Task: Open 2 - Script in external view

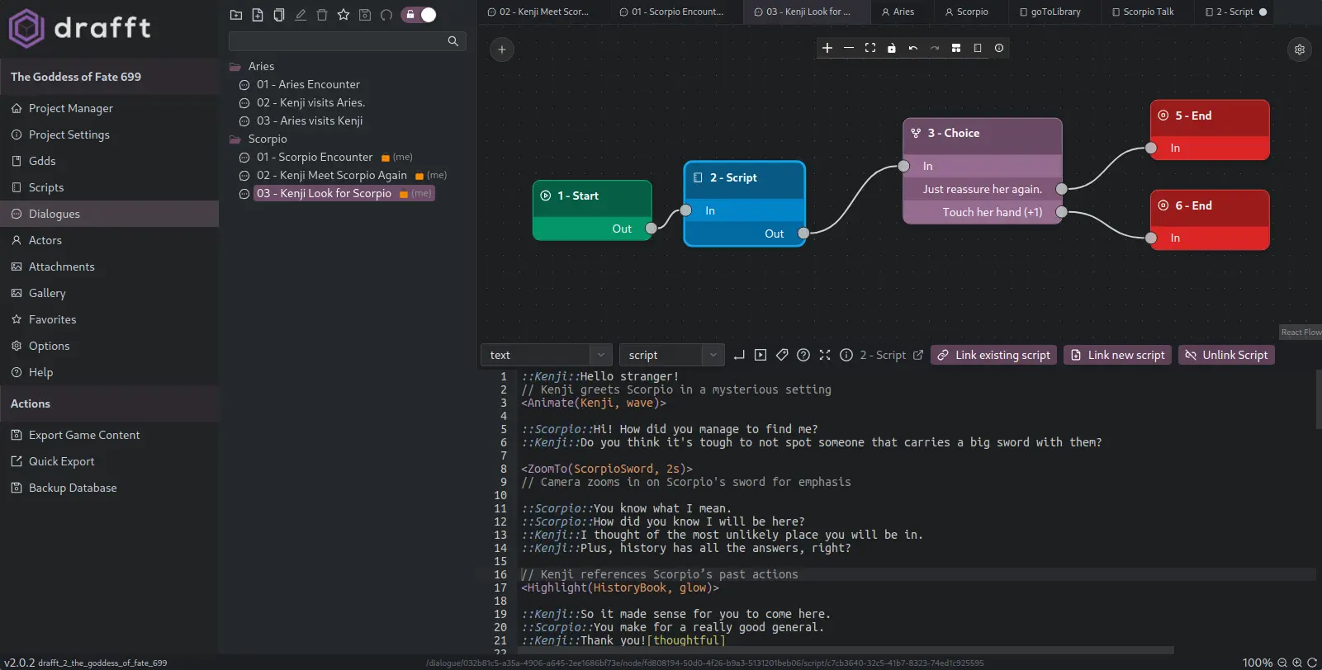Action: (917, 355)
